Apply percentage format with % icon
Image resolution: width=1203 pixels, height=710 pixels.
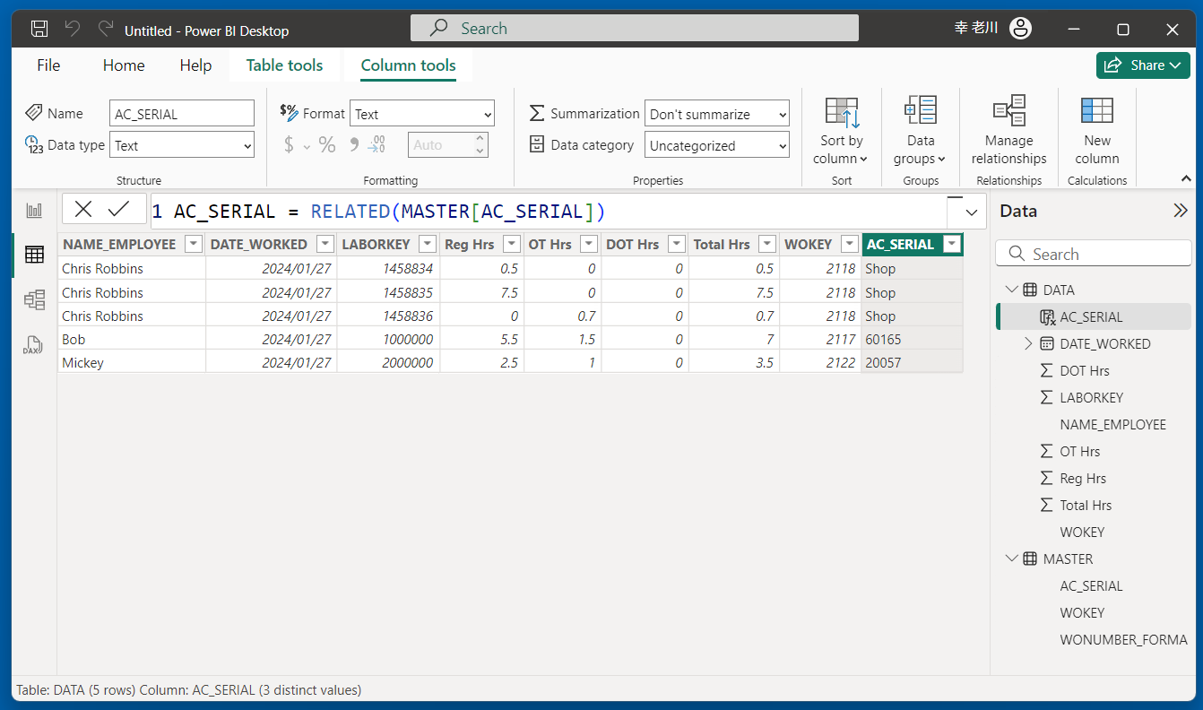coord(327,144)
